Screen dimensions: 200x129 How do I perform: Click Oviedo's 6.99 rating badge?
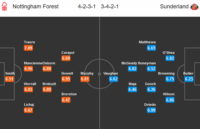tap(151, 110)
